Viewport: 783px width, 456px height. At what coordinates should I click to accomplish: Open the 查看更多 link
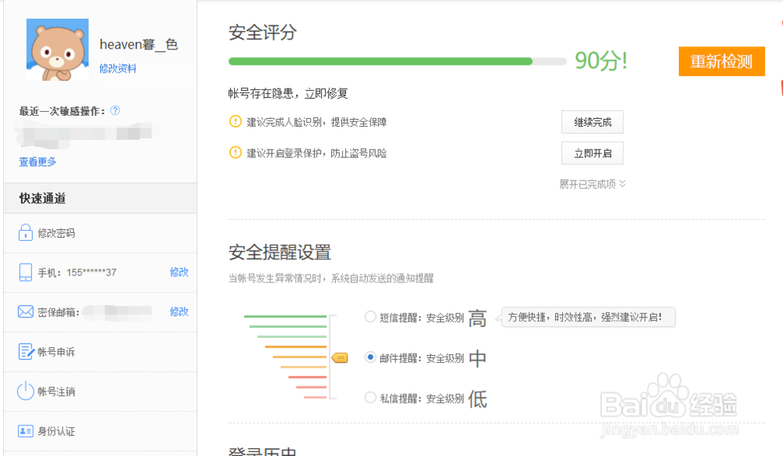pyautogui.click(x=38, y=162)
